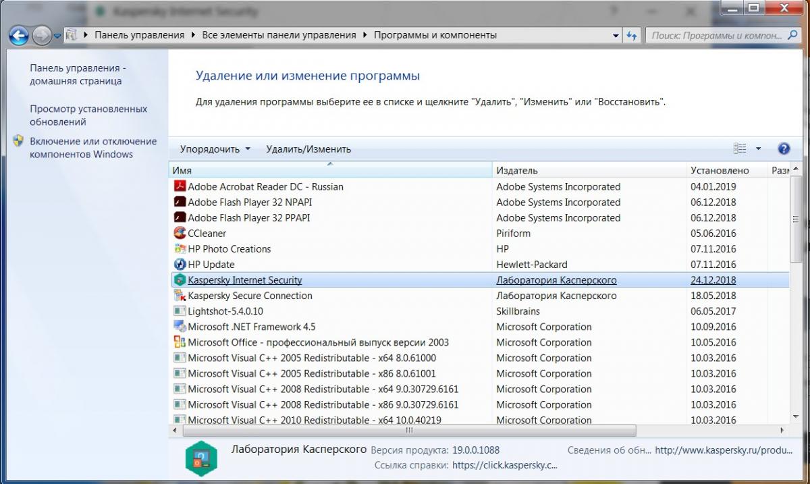Click Все элементы панели управления breadcrumb
810x484 pixels.
point(279,35)
